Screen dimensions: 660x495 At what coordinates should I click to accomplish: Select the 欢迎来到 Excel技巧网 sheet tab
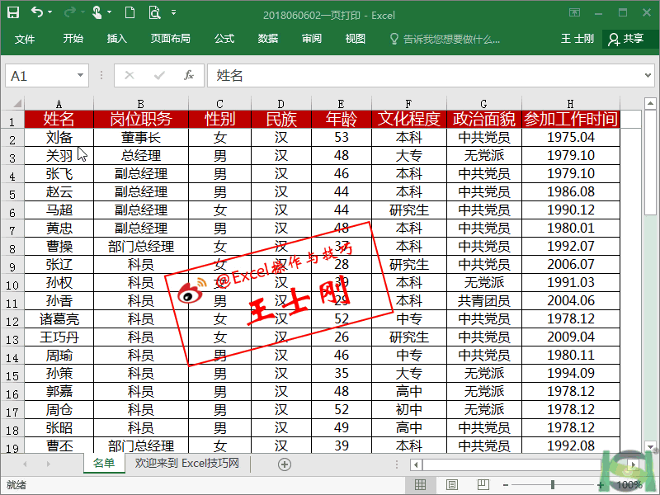[x=187, y=464]
